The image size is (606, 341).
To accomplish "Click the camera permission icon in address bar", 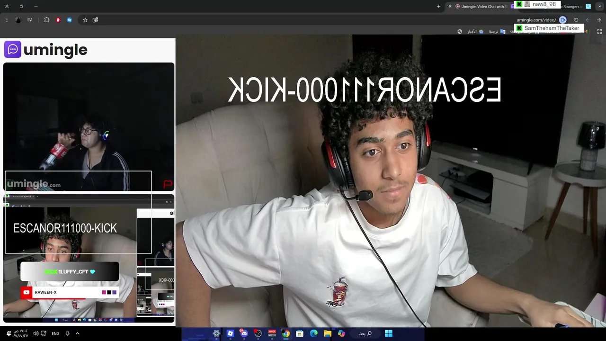I will click(562, 20).
